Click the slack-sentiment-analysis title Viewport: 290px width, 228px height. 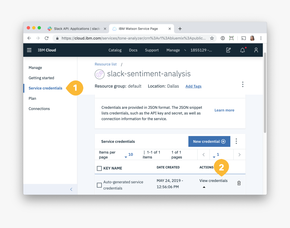tap(149, 74)
